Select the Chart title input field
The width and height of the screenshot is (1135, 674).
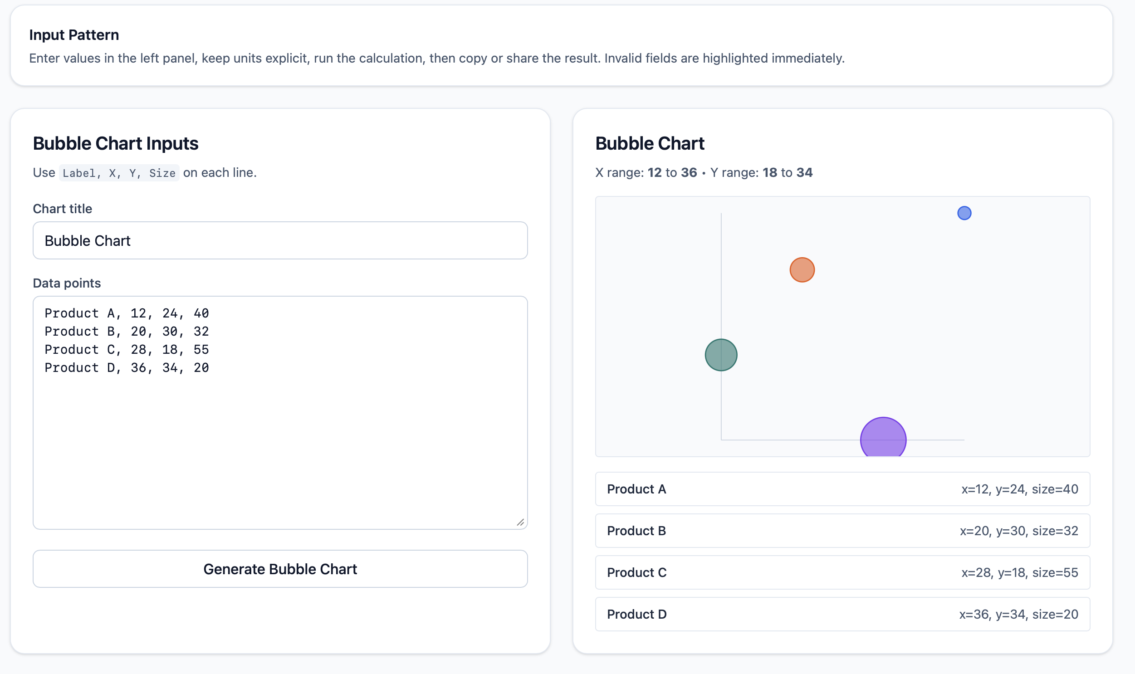click(280, 240)
